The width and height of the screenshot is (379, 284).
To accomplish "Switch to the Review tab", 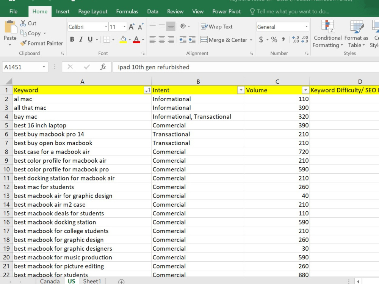I will [175, 11].
